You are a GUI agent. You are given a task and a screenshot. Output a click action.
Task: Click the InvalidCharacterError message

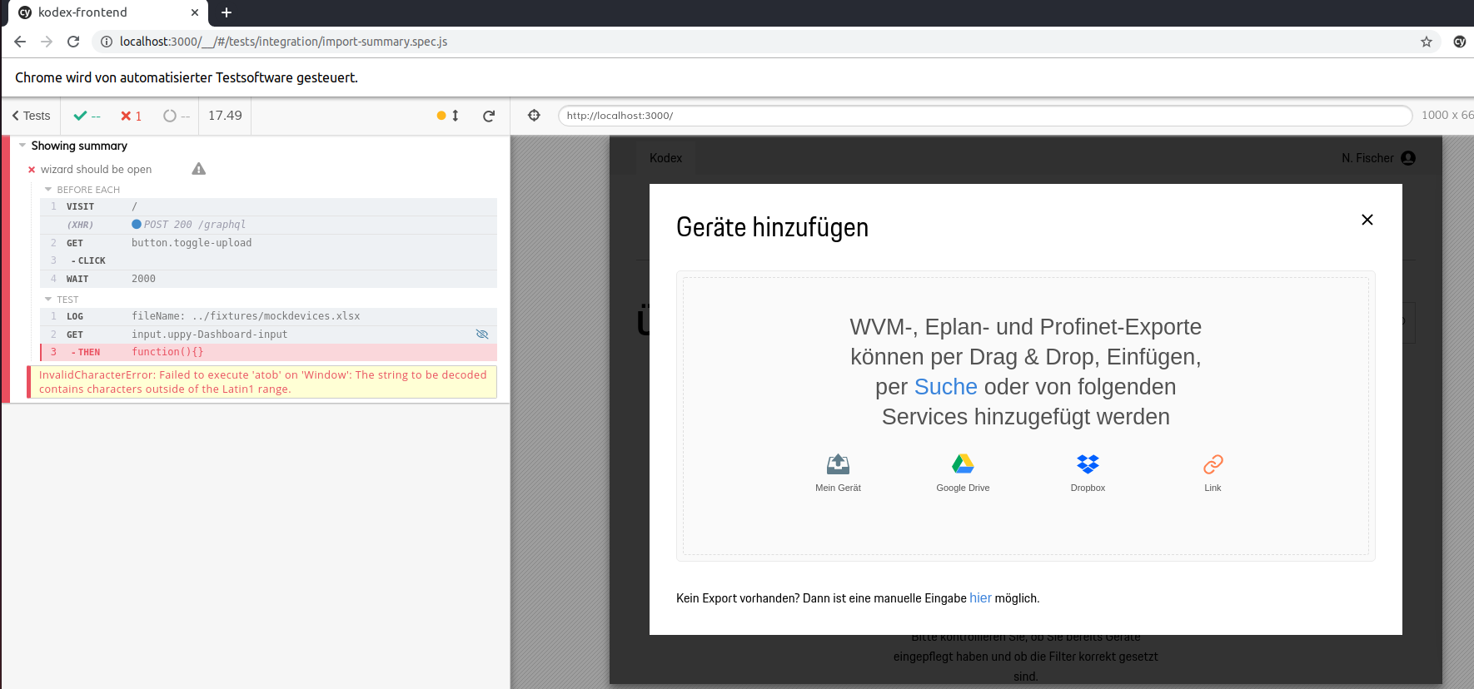click(262, 382)
